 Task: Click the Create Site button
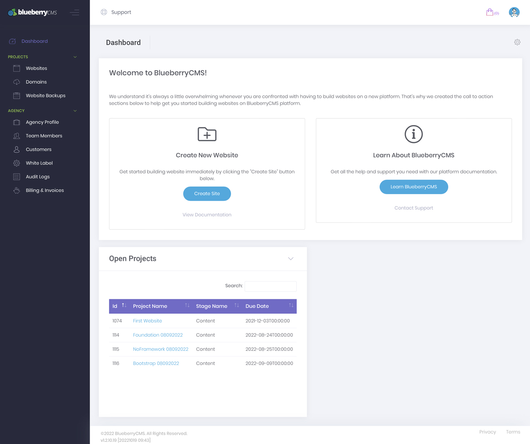(x=207, y=194)
